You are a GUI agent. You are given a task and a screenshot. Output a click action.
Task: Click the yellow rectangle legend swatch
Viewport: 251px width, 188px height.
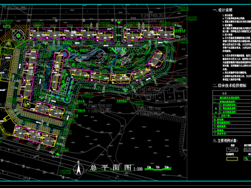pyautogui.click(x=232, y=159)
